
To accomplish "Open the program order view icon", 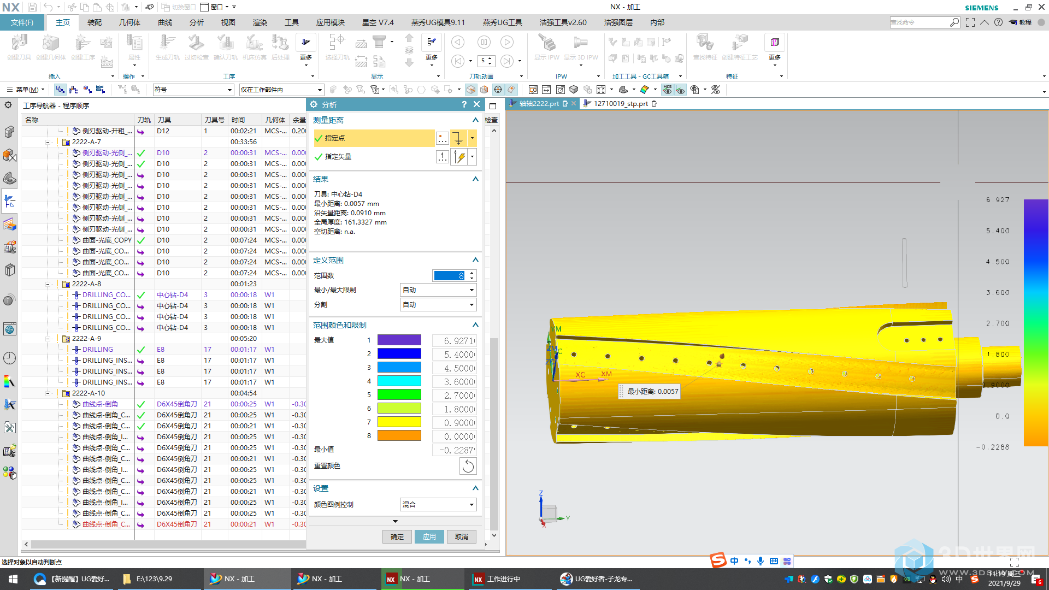I will point(61,90).
